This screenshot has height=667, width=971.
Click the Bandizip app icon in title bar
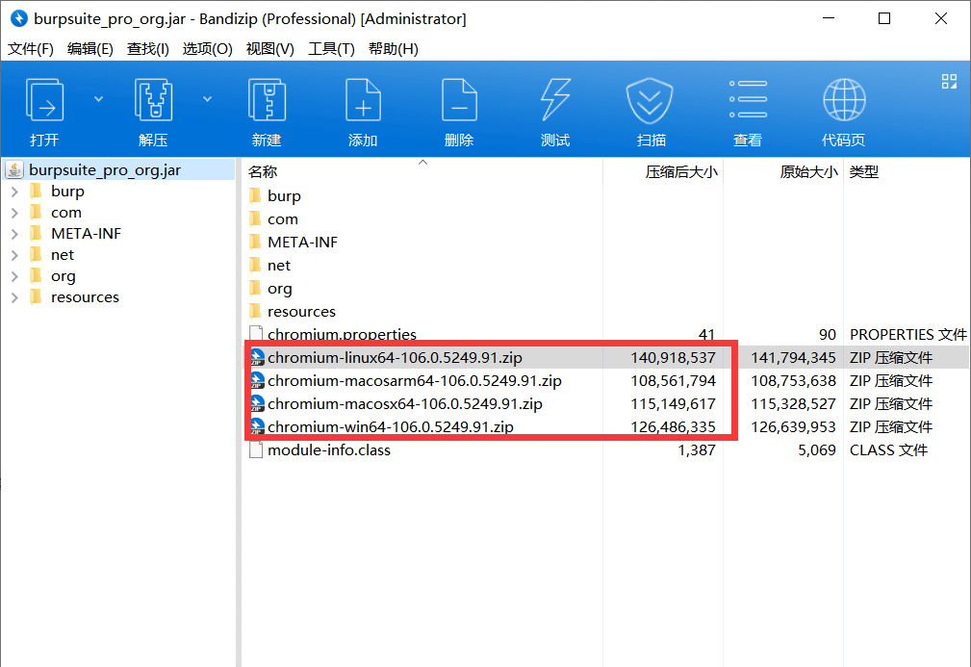click(x=19, y=18)
